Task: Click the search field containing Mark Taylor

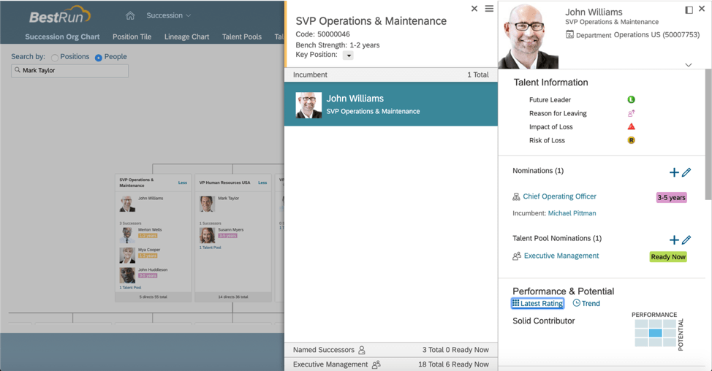Action: click(x=70, y=71)
